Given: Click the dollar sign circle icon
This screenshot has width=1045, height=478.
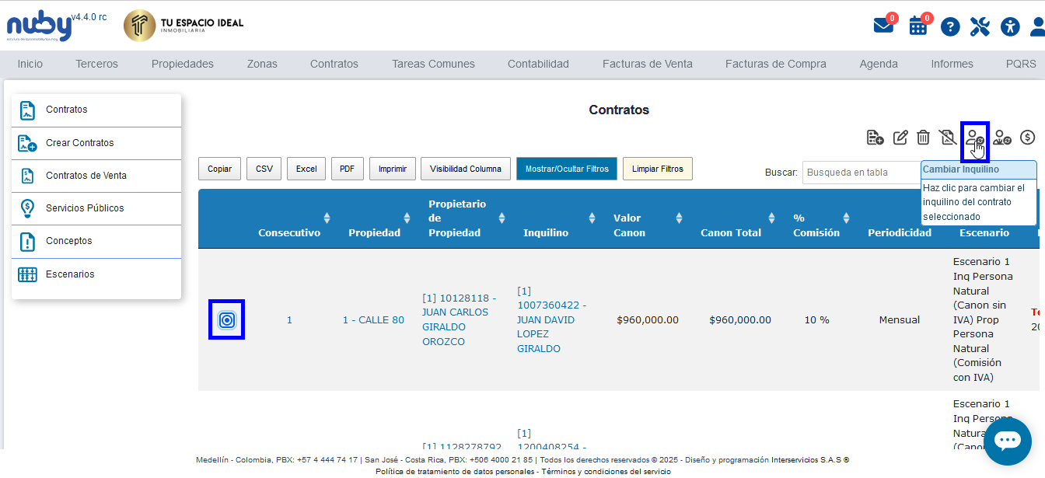Looking at the screenshot, I should 1027,138.
